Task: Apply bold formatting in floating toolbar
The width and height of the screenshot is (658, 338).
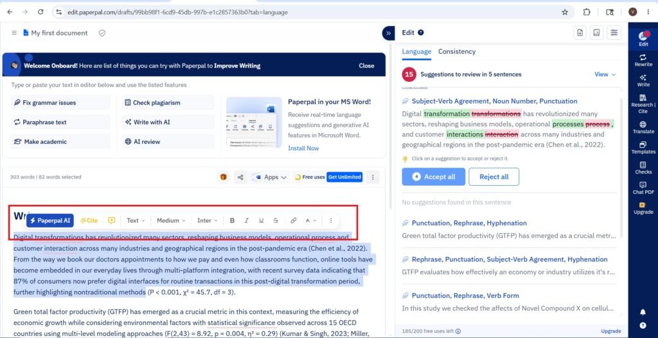Action: pyautogui.click(x=232, y=220)
